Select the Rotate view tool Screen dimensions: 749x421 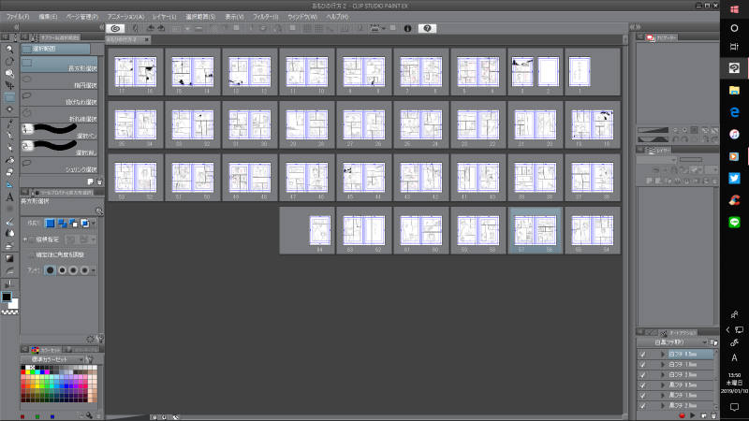[x=9, y=62]
